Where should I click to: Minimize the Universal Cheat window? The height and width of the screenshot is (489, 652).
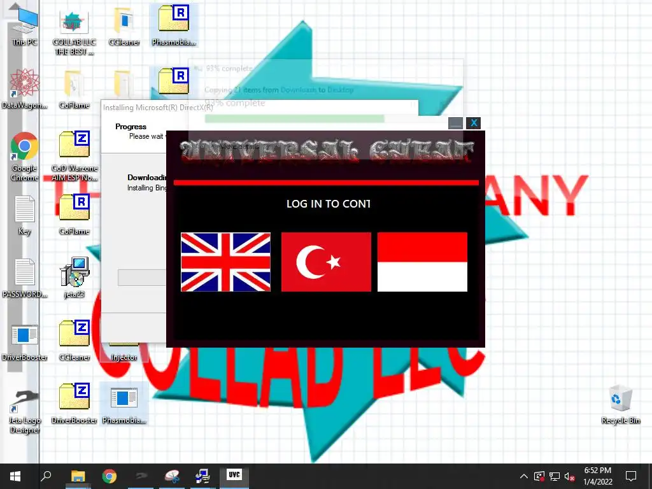coord(455,123)
